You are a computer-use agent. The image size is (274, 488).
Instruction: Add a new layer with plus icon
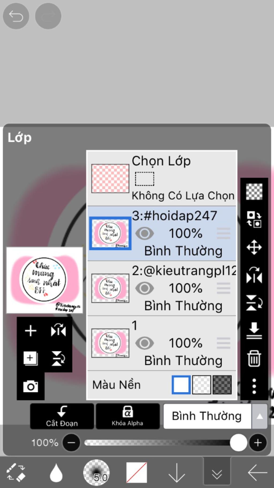coord(31,331)
